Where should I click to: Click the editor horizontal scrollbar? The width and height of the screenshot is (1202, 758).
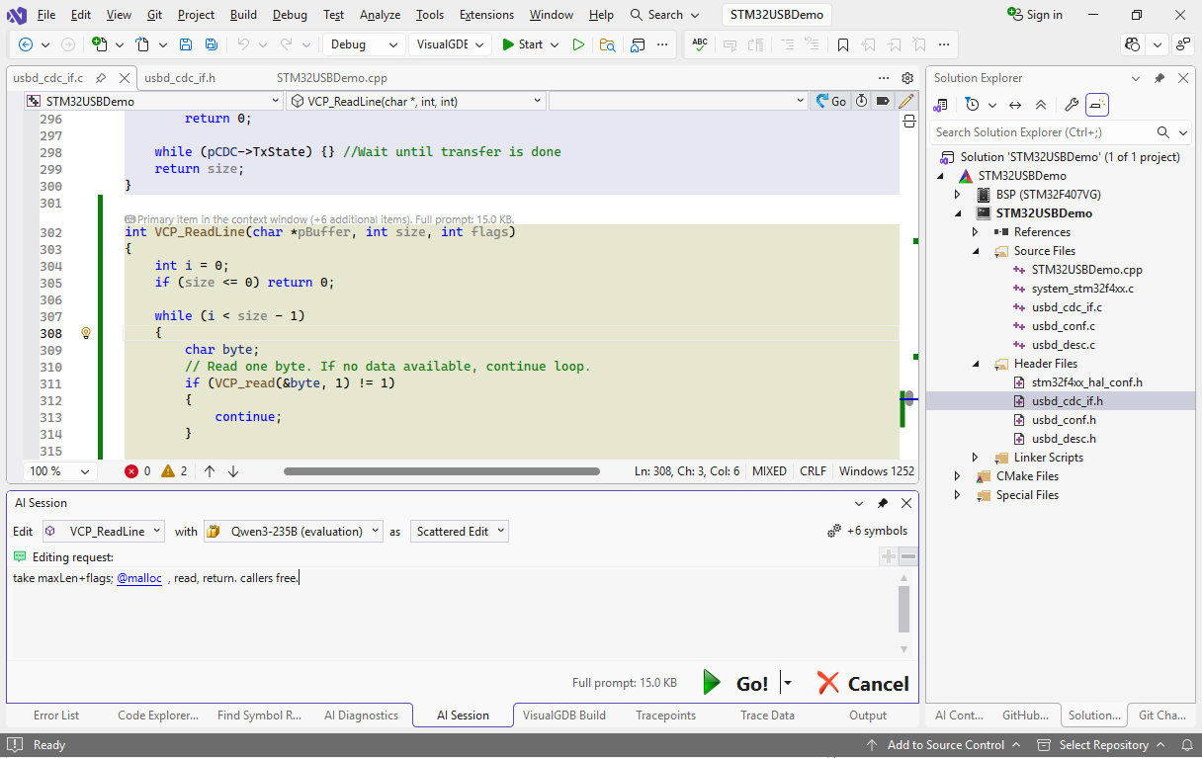click(441, 471)
